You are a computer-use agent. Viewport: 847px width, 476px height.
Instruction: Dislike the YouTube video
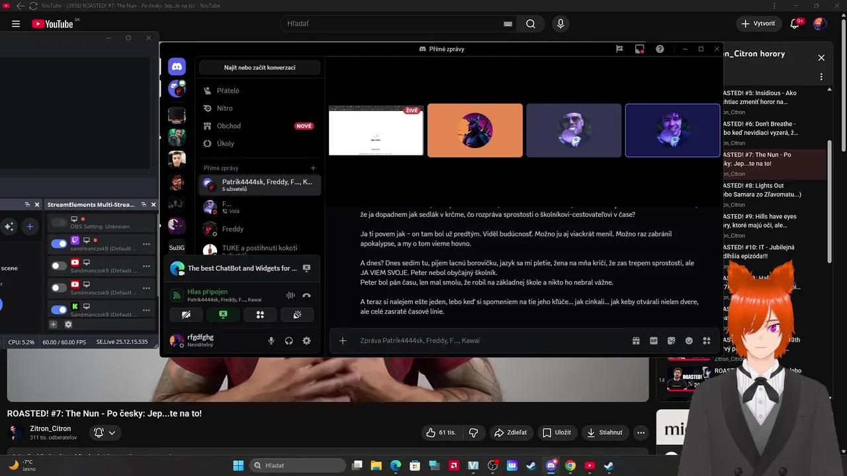point(474,432)
